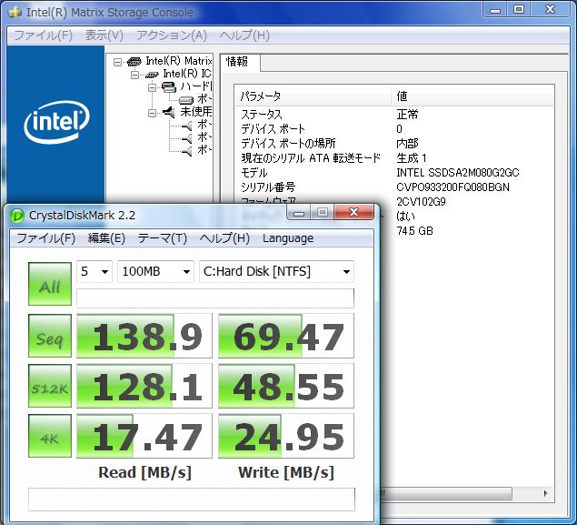Select the 情報 tab in the console
This screenshot has width=577, height=525.
[240, 62]
